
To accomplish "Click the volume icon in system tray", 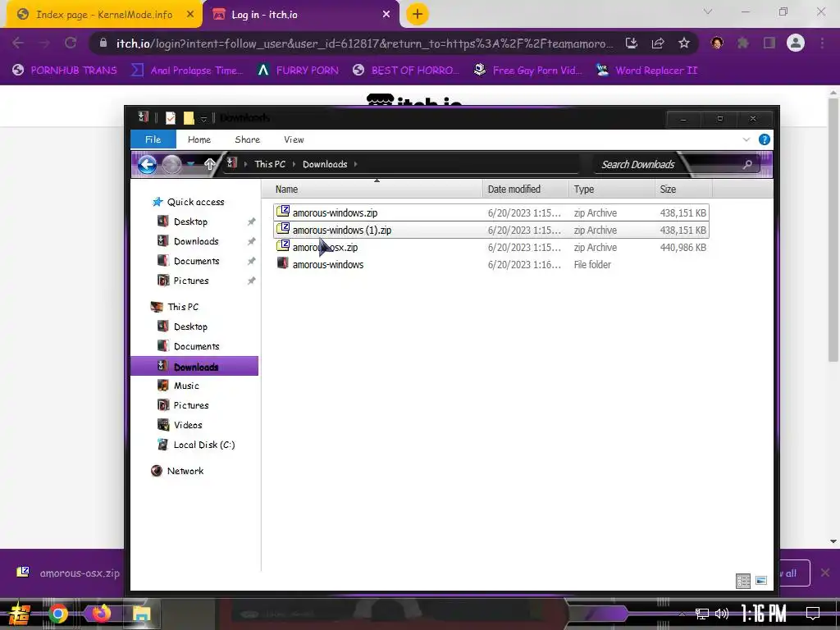I will 722,614.
